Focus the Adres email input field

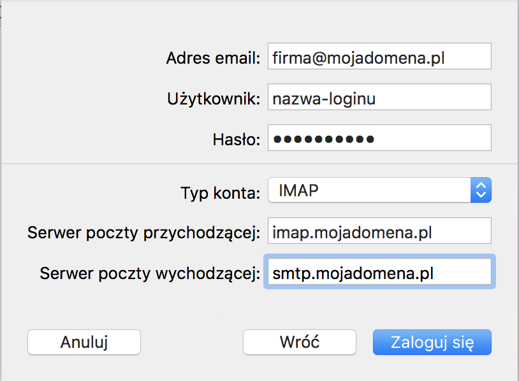coord(379,56)
